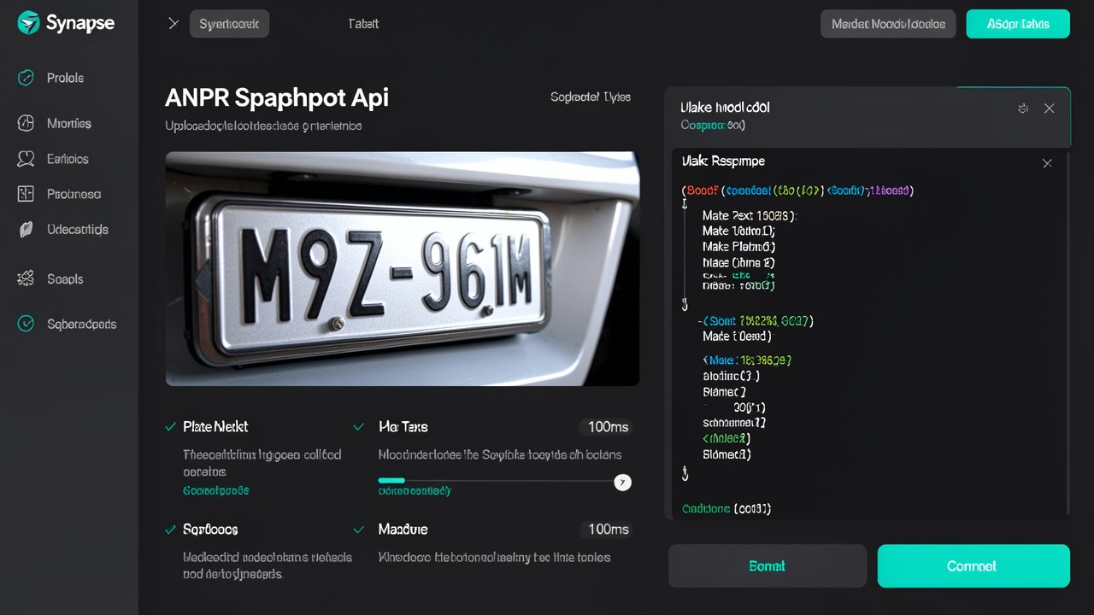Click the Sogbraotet Tlyies label

[x=591, y=97]
